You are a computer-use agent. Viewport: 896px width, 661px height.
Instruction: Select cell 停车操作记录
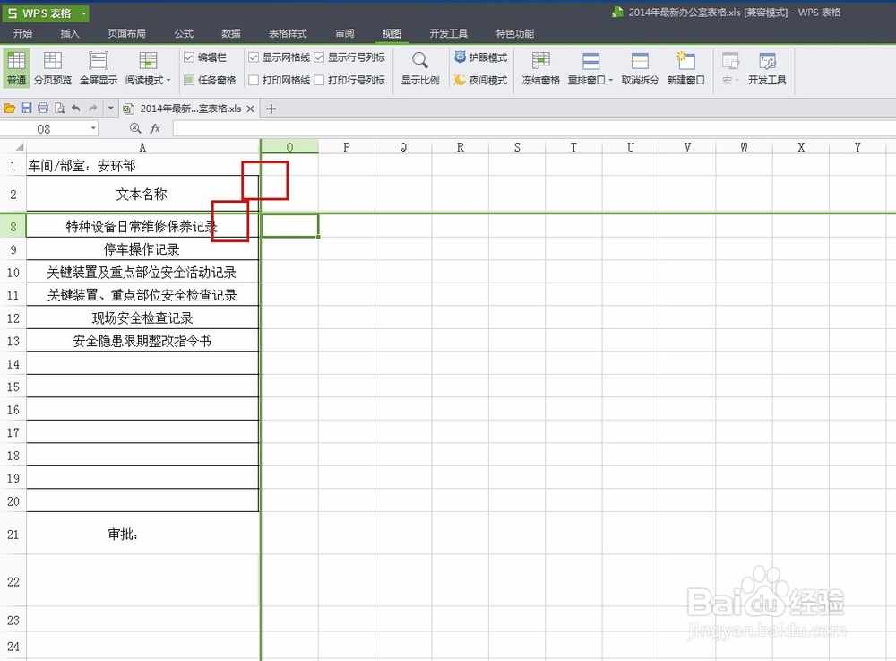142,249
